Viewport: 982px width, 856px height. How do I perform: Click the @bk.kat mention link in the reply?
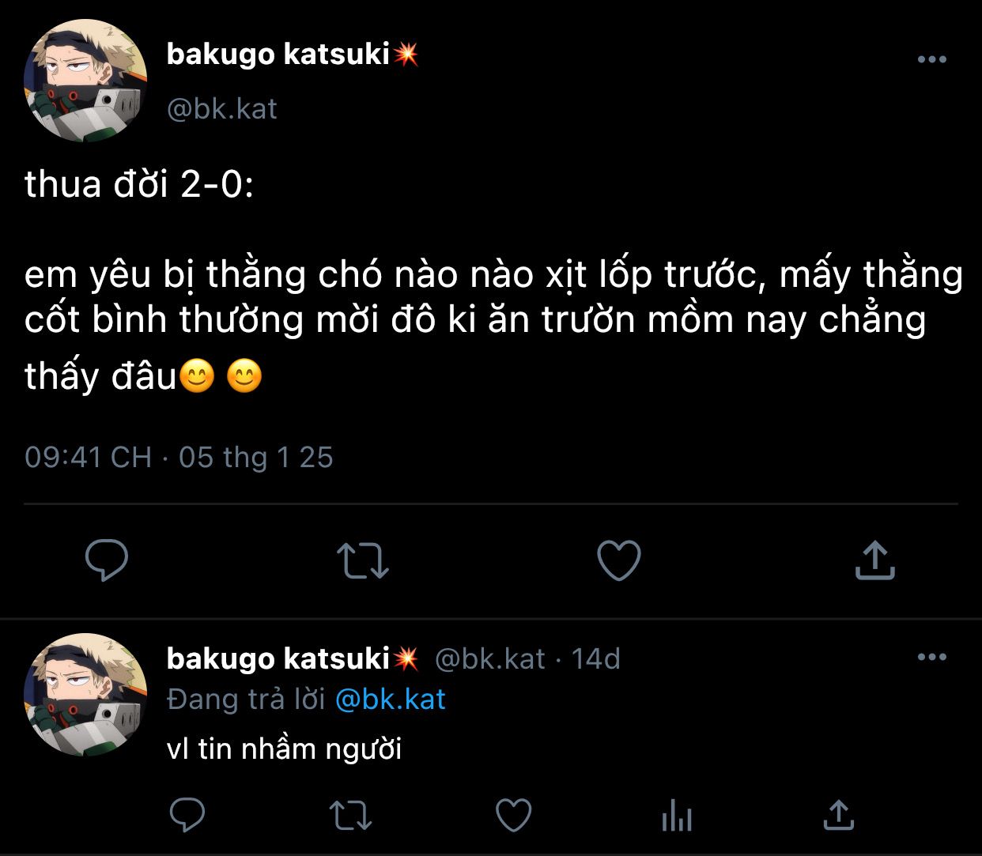tap(391, 700)
